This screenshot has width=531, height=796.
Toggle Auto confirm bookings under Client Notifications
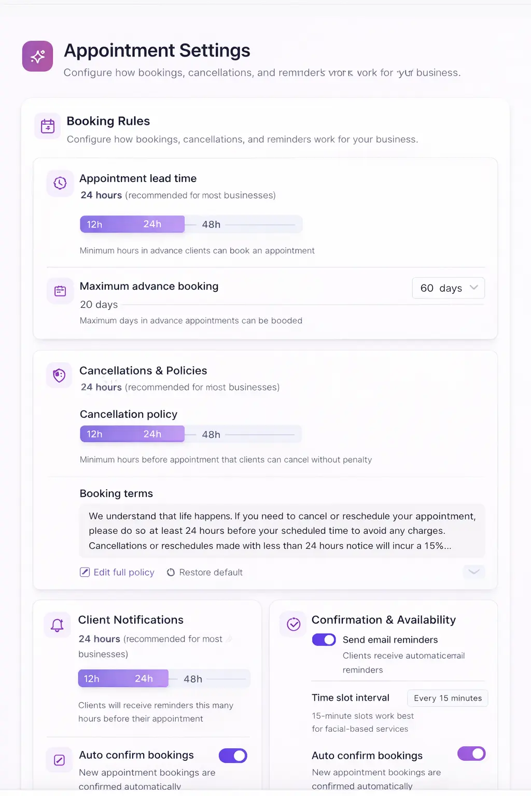tap(233, 756)
